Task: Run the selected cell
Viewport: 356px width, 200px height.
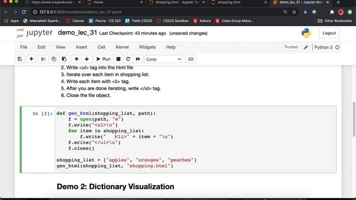Action: (x=103, y=59)
